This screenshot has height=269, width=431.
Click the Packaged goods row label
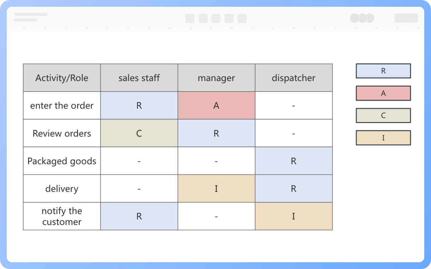click(62, 161)
